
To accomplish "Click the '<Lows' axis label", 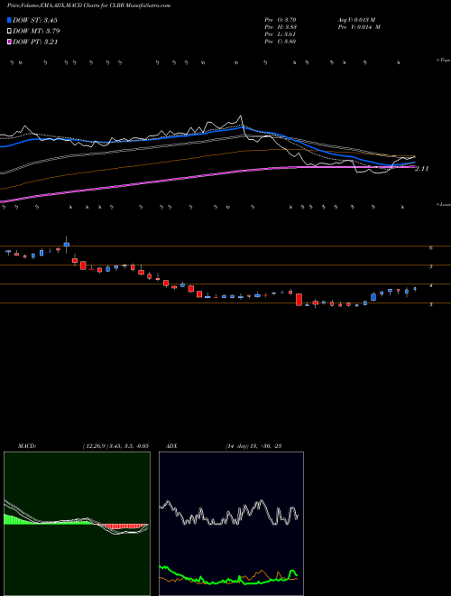I will [443, 204].
